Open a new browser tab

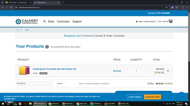click(63, 2)
